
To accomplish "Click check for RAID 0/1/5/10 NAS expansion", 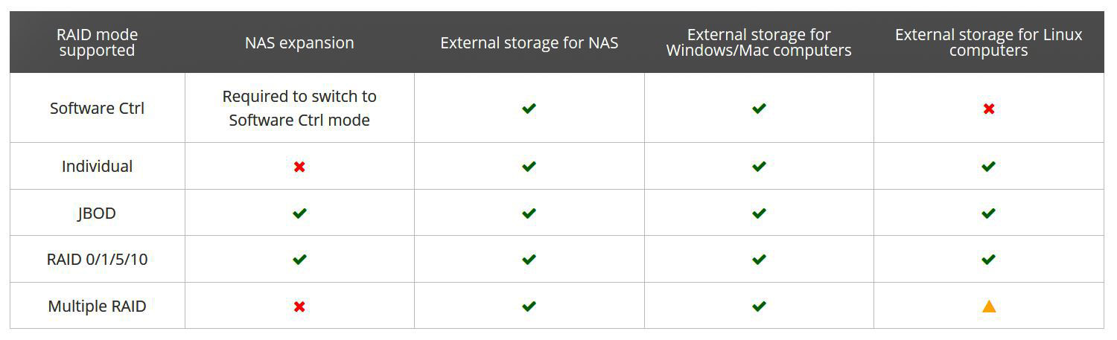I will [299, 260].
